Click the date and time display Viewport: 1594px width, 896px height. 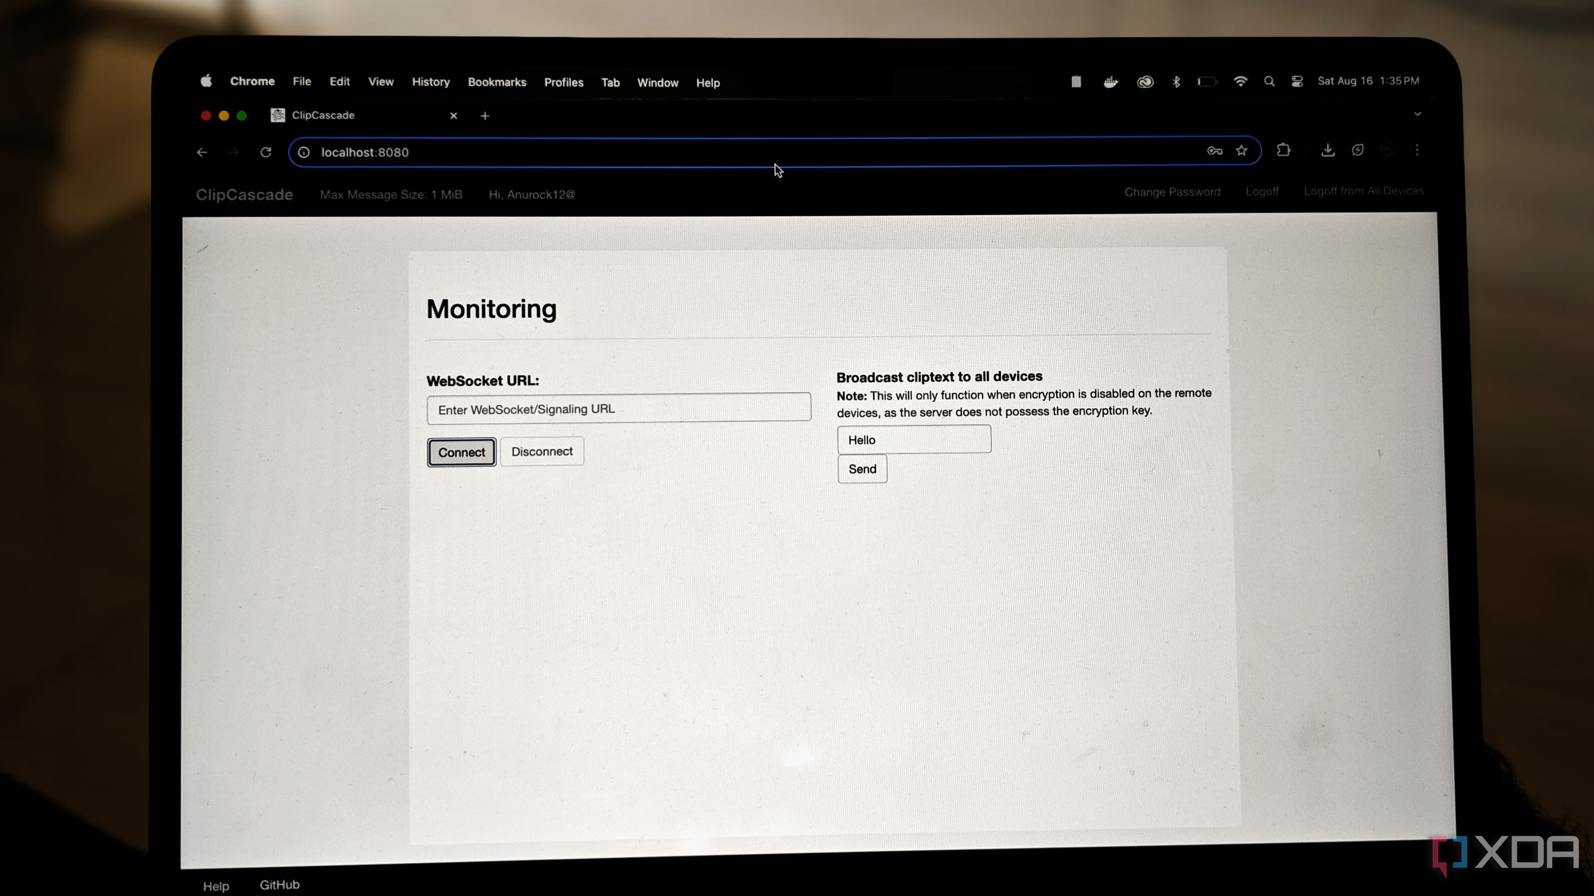click(x=1368, y=81)
